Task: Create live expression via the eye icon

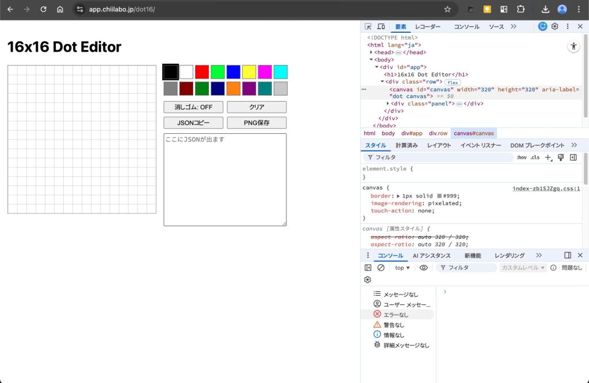Action: [x=424, y=267]
